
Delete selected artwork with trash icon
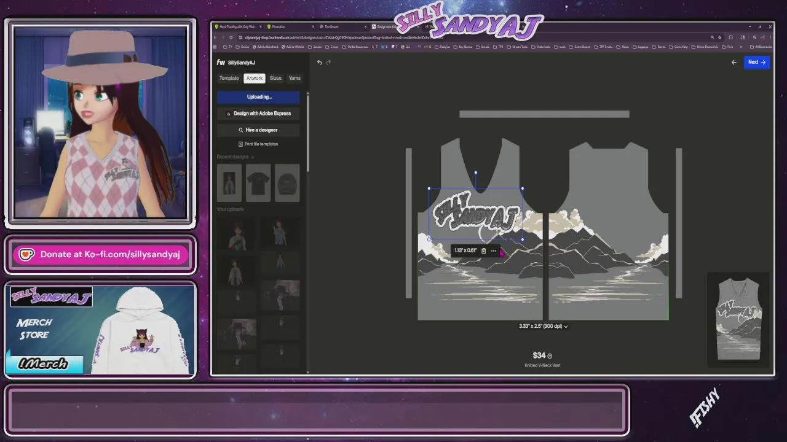coord(483,250)
